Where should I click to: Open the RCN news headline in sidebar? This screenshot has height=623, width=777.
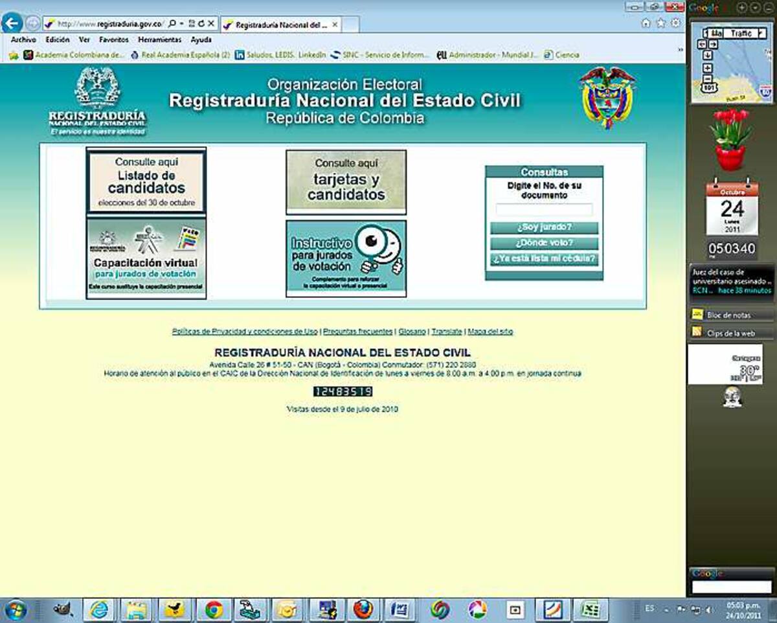[x=732, y=281]
